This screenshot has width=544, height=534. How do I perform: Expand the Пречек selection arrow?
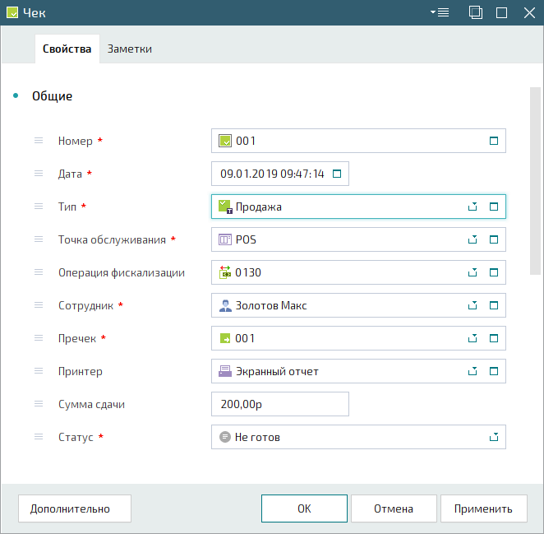[473, 338]
